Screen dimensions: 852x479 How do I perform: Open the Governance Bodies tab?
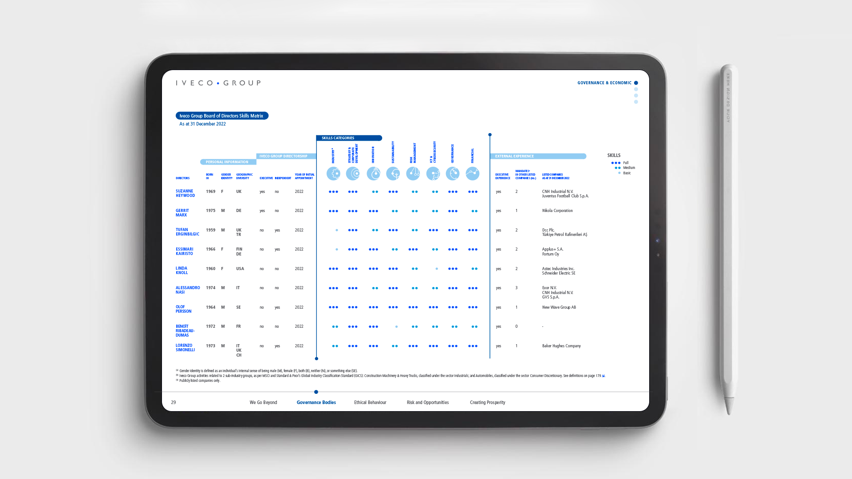point(316,403)
